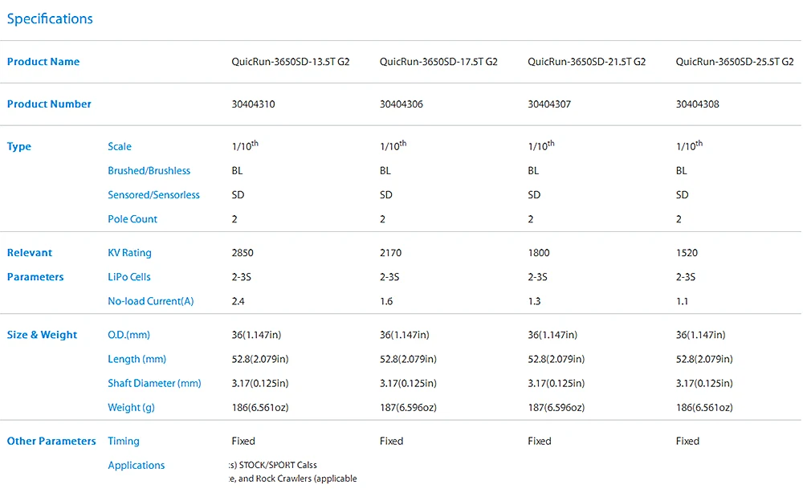803x501 pixels.
Task: Click the QuicRun-3650SD-17.5T G2 product name
Action: click(x=438, y=62)
